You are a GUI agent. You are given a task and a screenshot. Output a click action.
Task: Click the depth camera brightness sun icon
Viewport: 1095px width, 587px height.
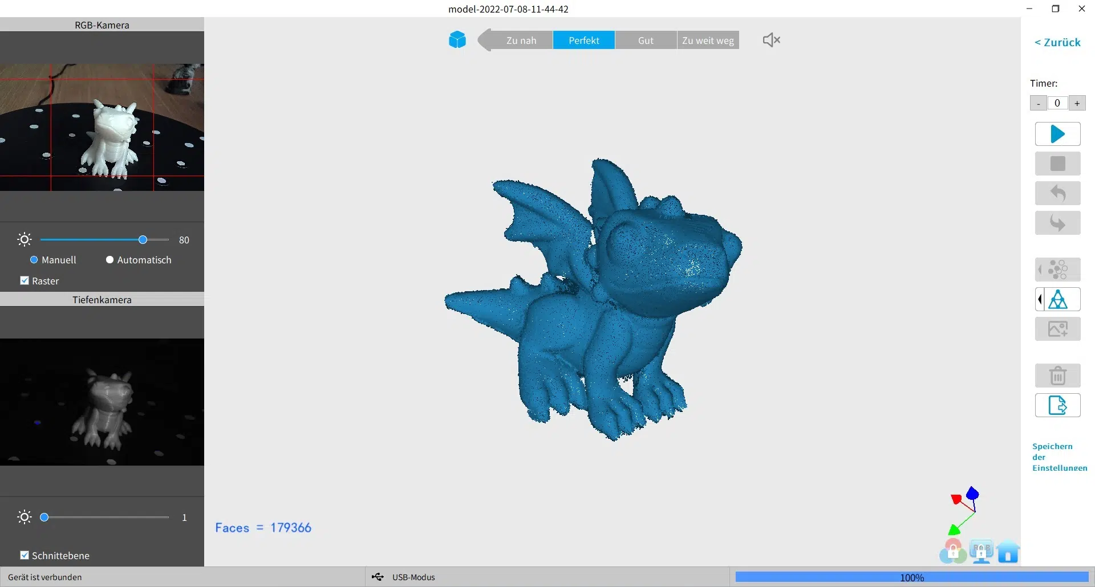(x=25, y=517)
